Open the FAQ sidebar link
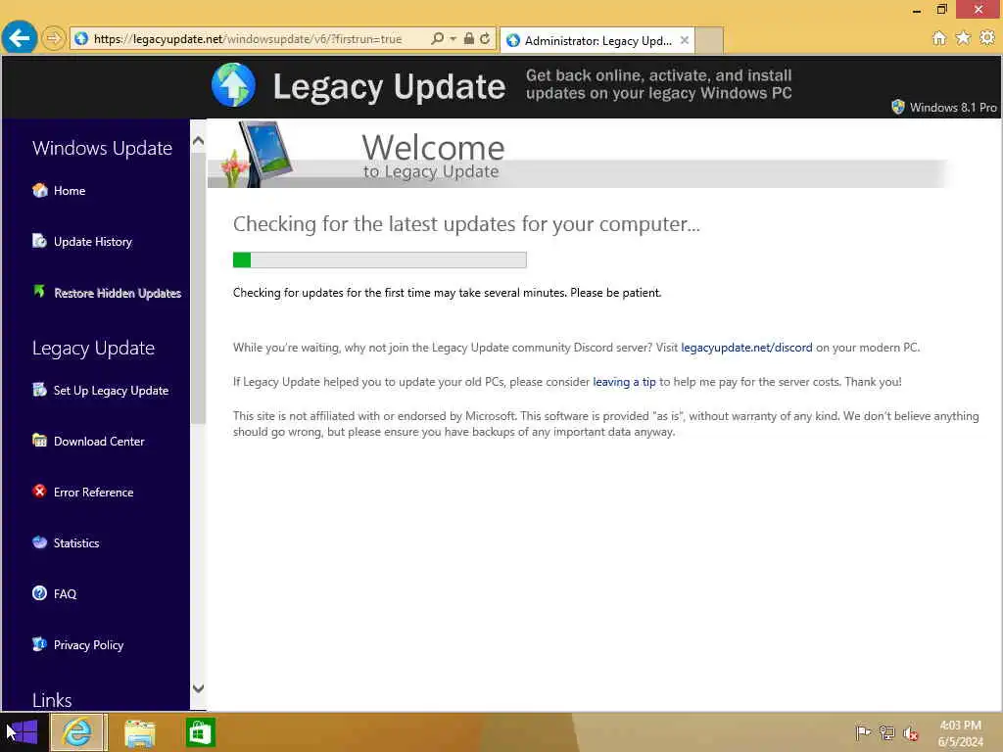 [x=66, y=594]
